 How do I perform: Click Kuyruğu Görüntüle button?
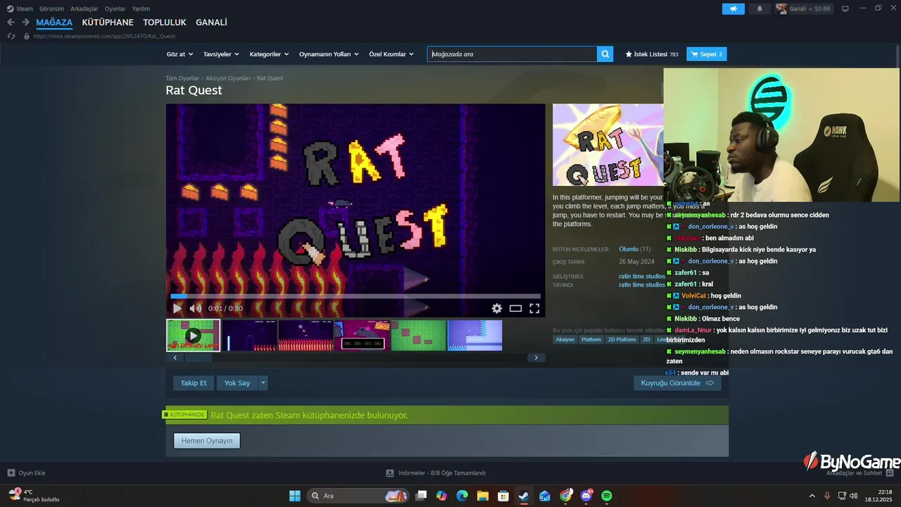pos(677,383)
